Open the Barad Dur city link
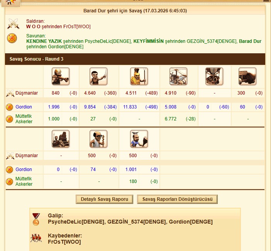Image resolution: width=271 pixels, height=251 pixels. tap(250, 41)
